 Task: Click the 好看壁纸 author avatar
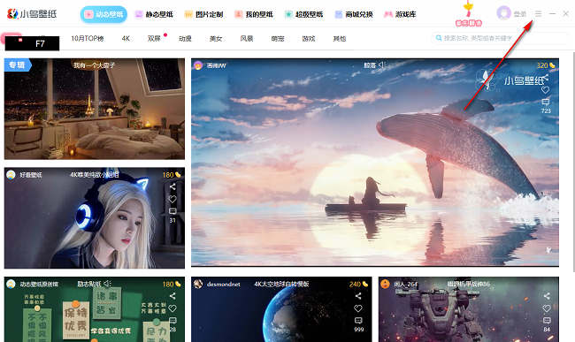pos(11,175)
